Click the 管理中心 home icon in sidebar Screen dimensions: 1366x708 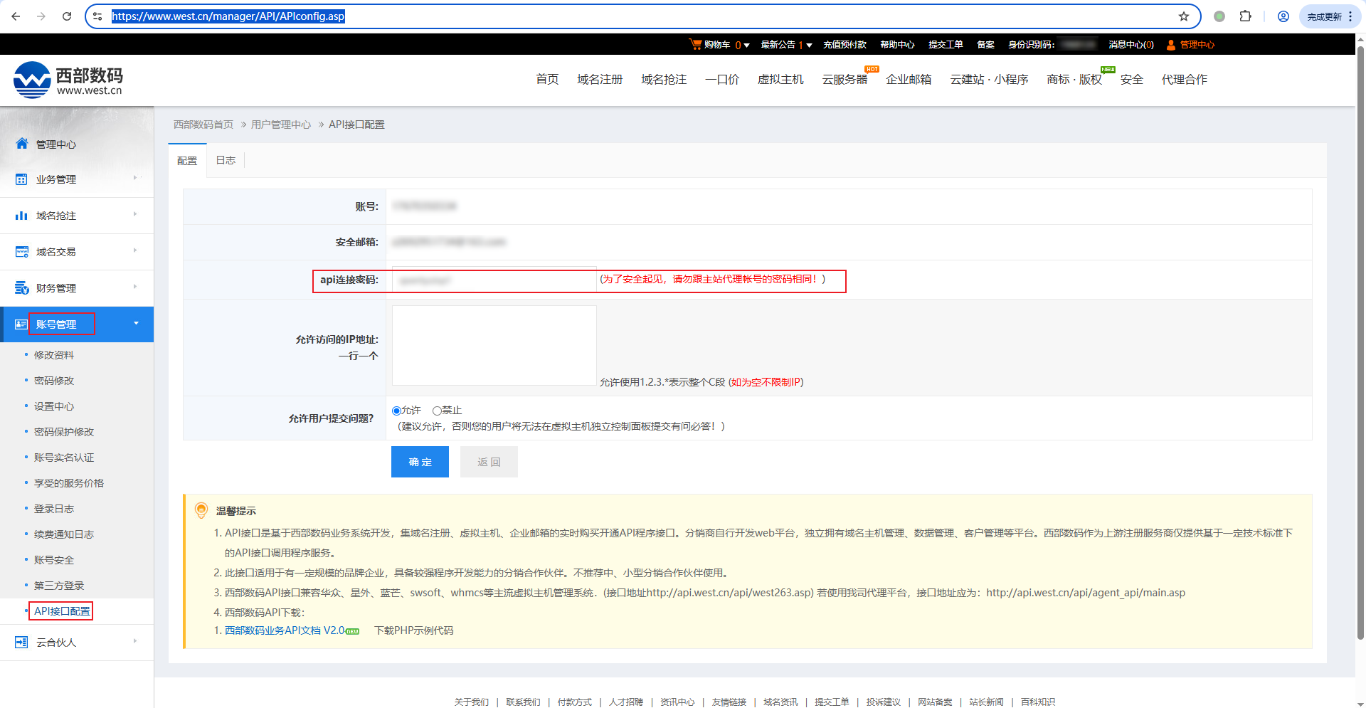(x=22, y=144)
